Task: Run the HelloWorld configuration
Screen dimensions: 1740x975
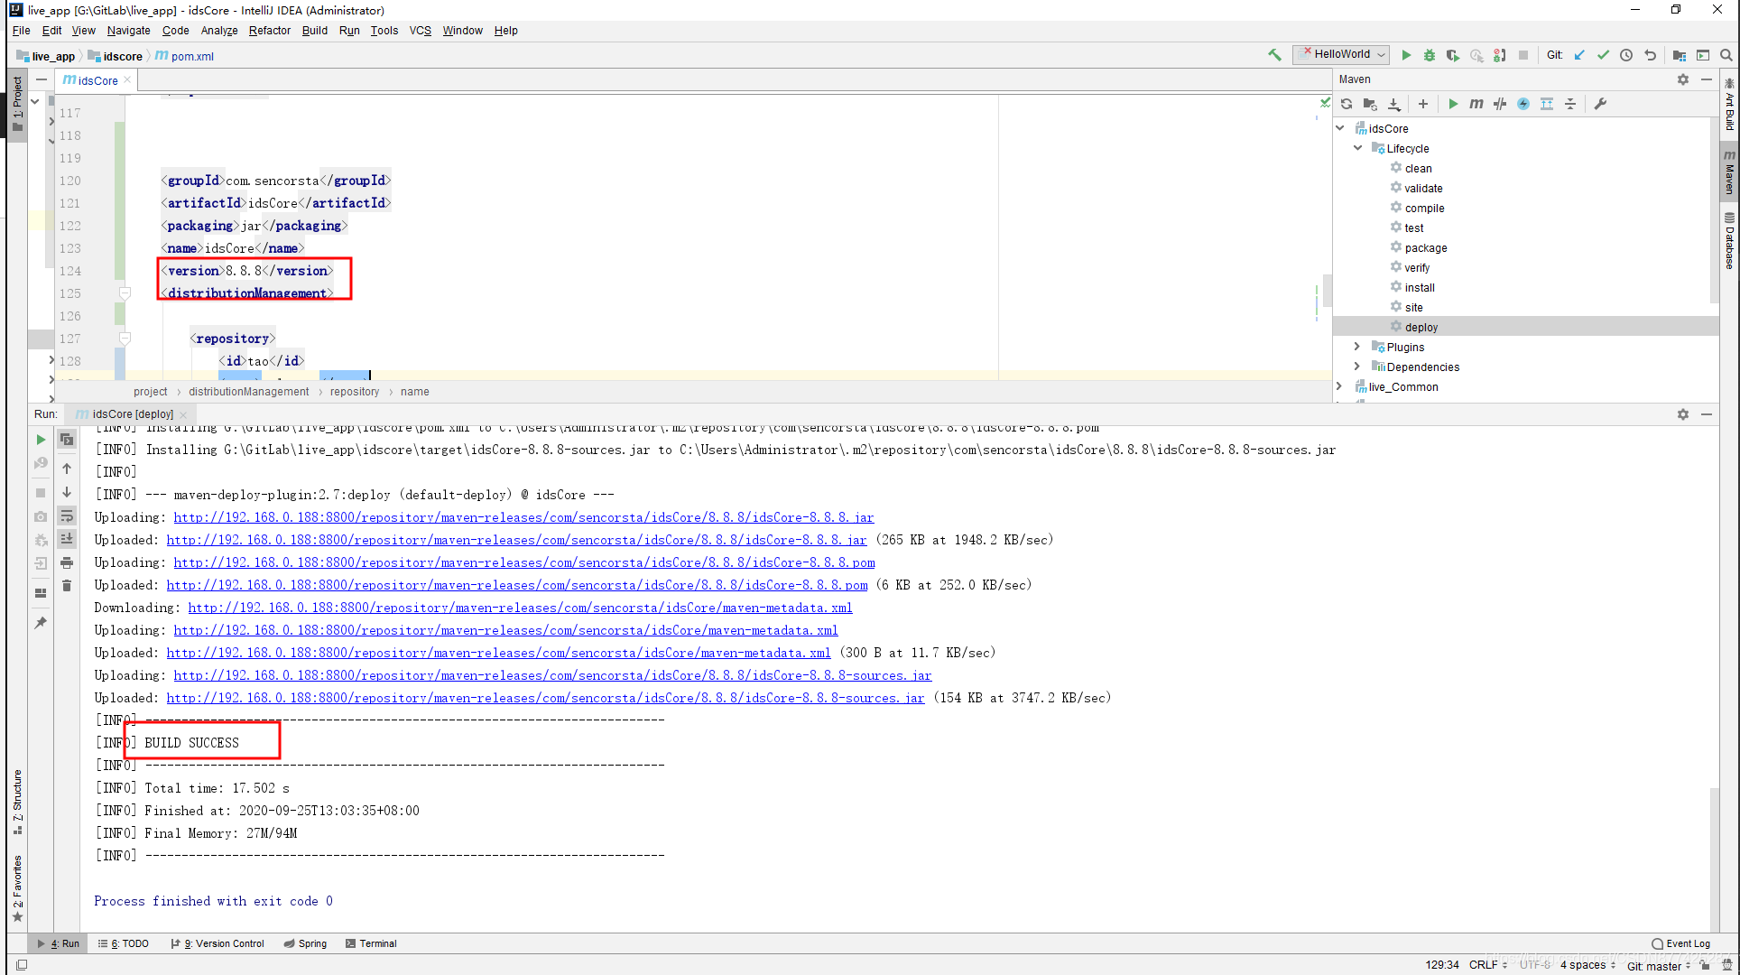Action: tap(1406, 55)
